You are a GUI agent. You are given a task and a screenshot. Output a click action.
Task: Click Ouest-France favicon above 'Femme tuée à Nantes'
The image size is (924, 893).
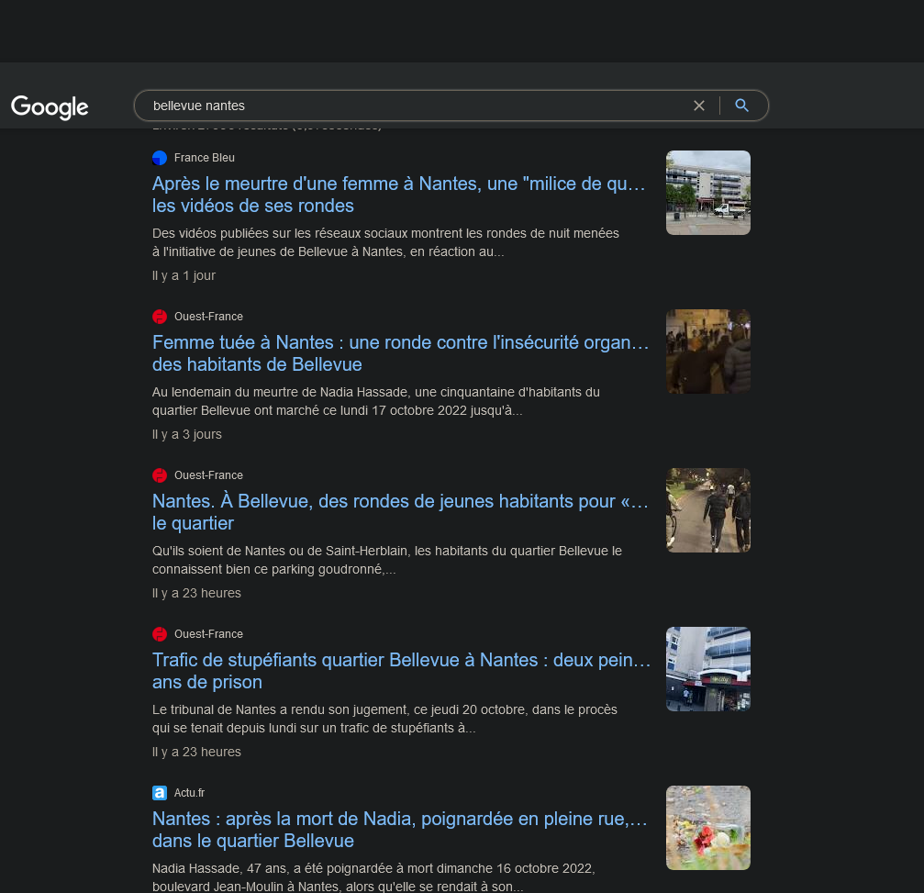point(160,317)
